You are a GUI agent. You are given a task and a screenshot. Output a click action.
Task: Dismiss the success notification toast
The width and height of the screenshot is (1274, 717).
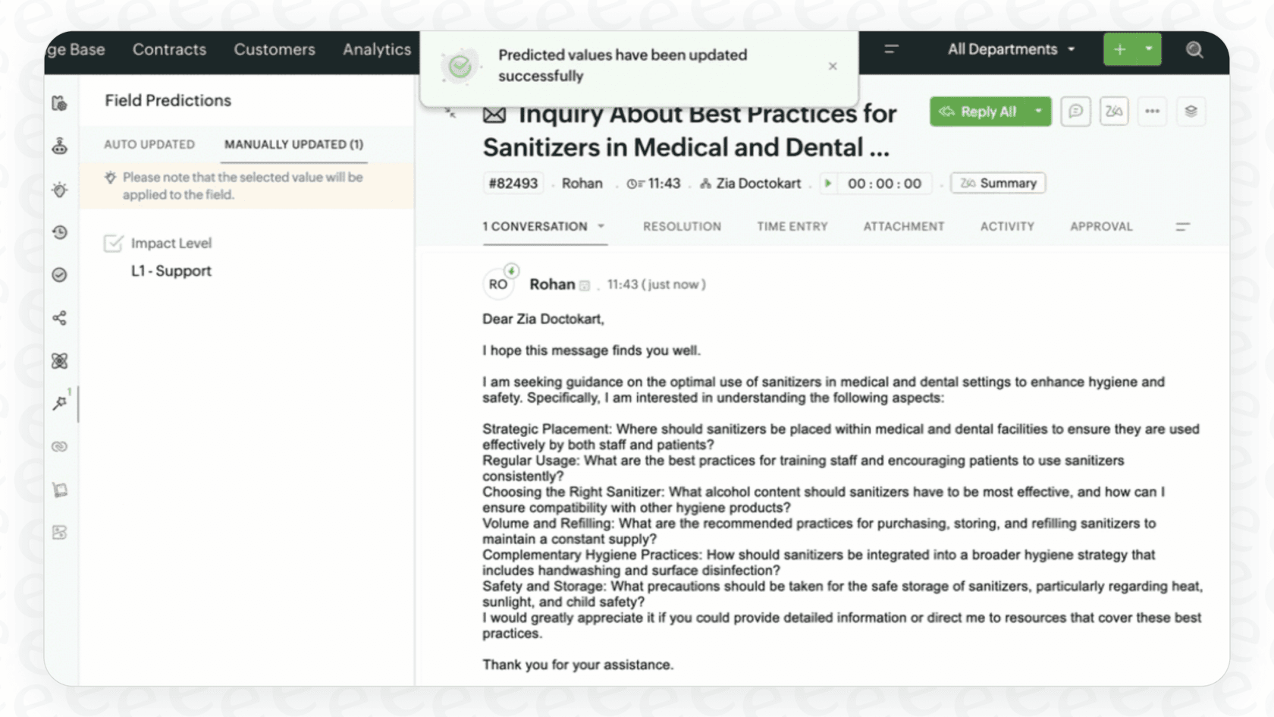(832, 66)
